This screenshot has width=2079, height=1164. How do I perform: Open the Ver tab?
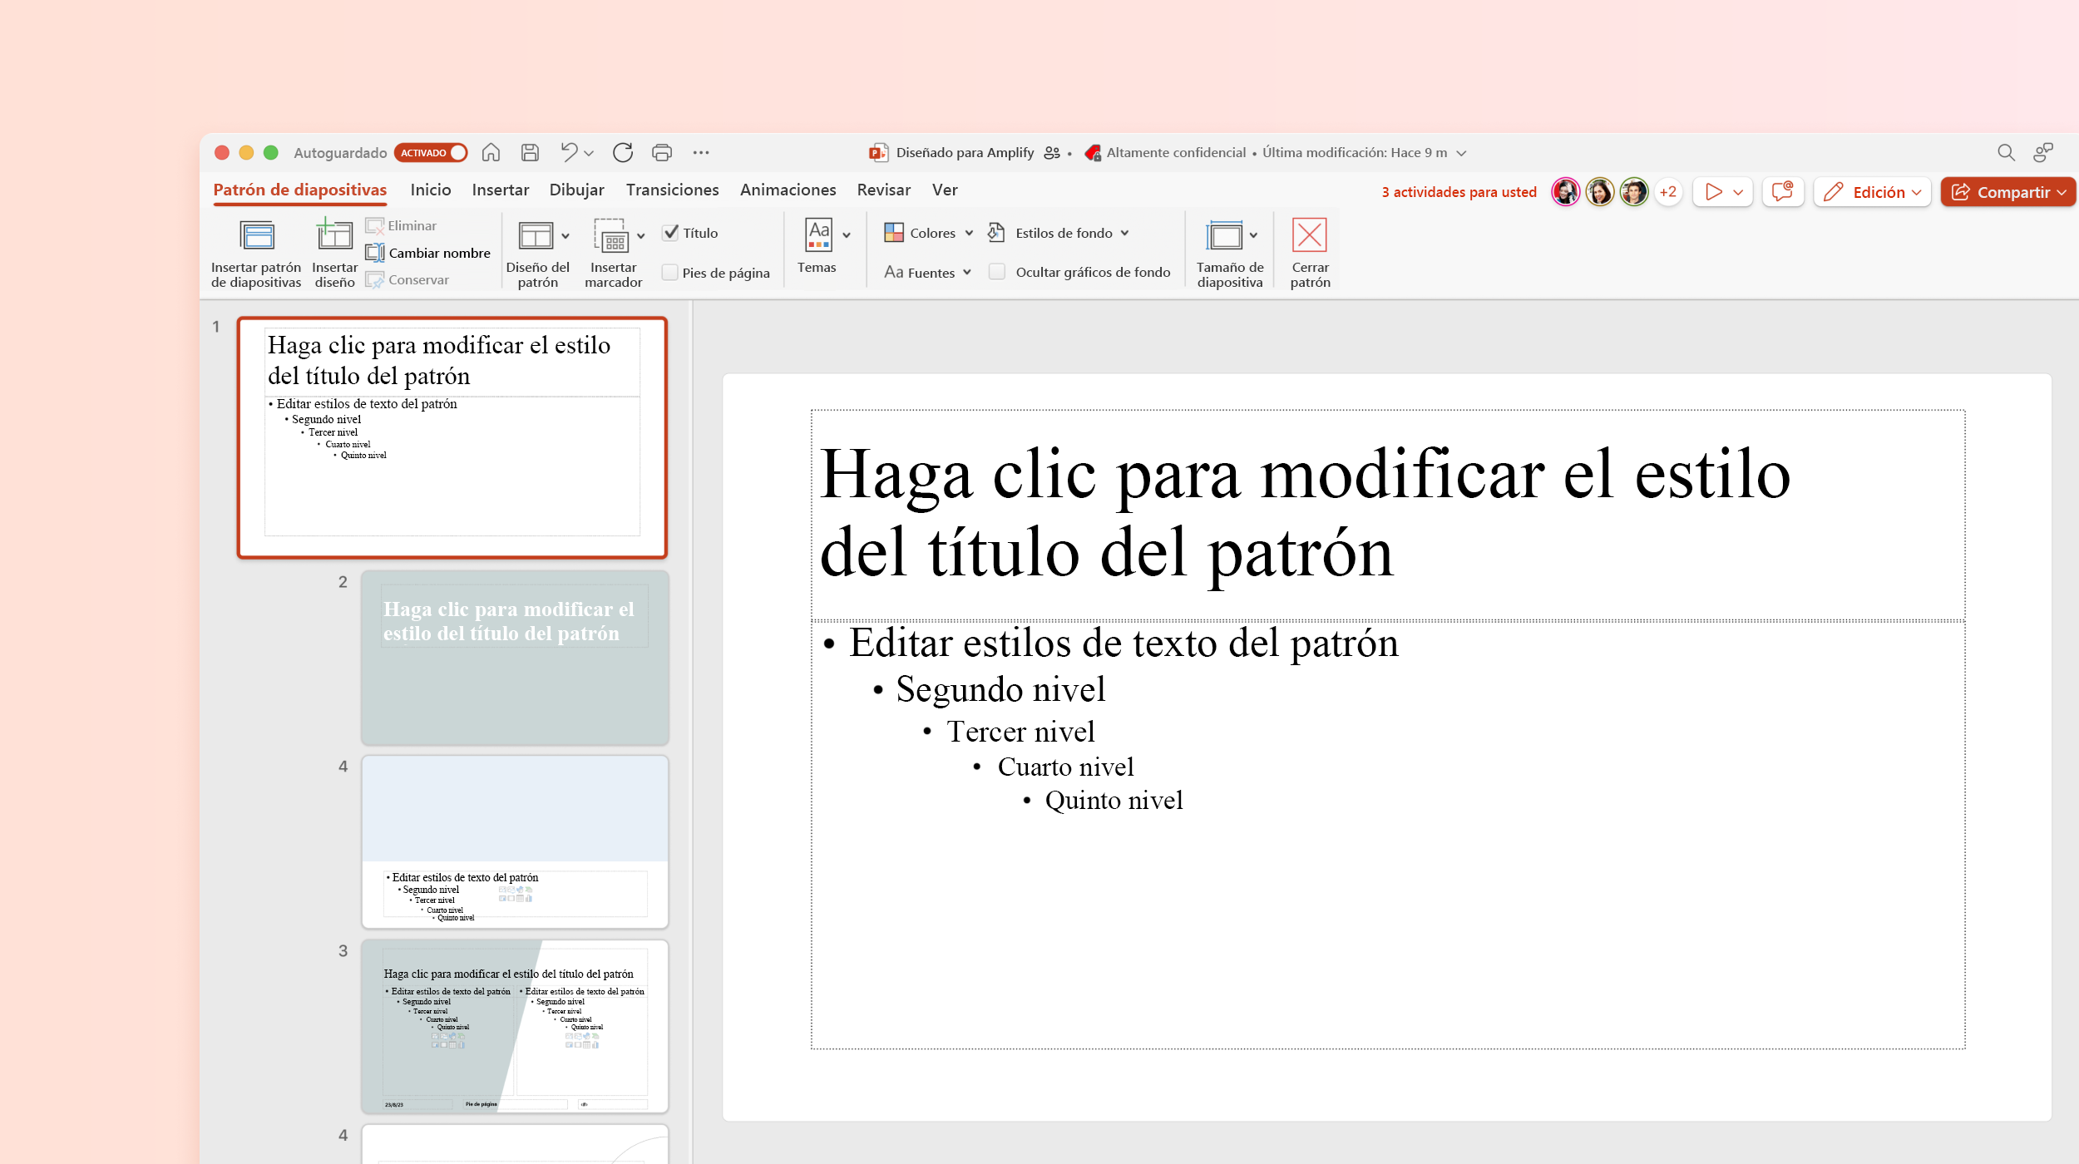pyautogui.click(x=945, y=190)
